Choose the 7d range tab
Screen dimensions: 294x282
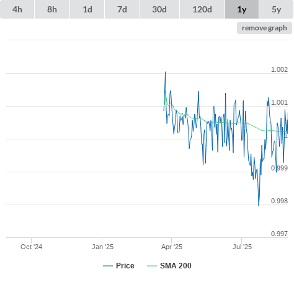122,9
